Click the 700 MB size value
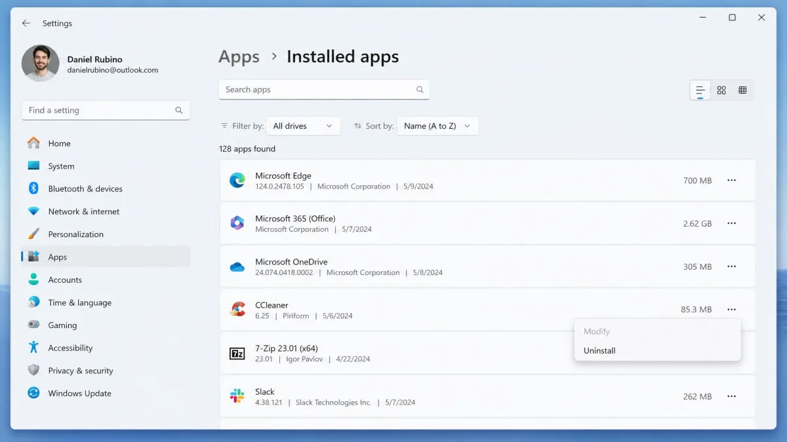 [697, 180]
